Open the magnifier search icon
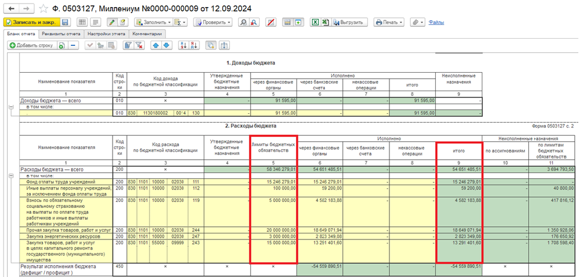The image size is (580, 277). point(243,22)
